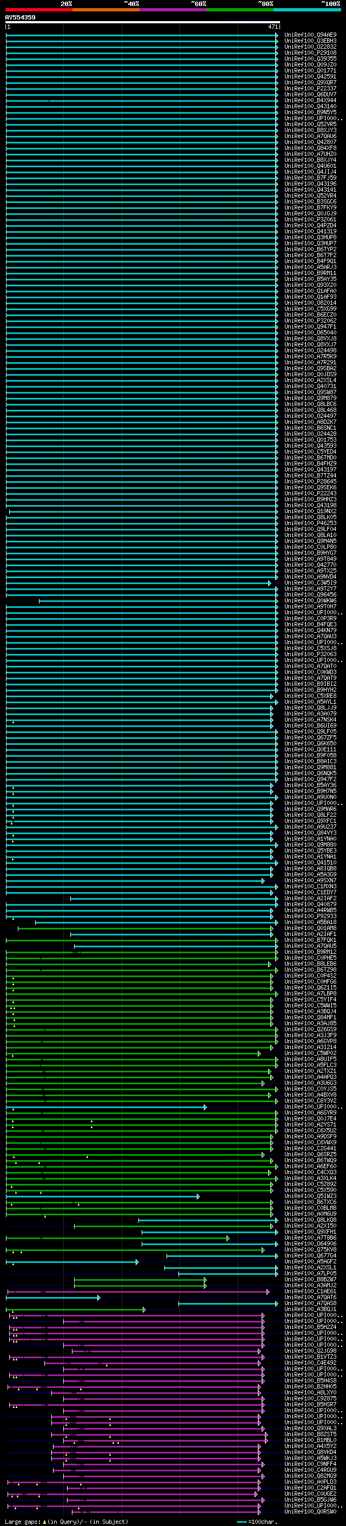Screen dimensions: 346x1526
Task: Open hit UniRef100_C5WPQ2
Action: (x=310, y=1053)
